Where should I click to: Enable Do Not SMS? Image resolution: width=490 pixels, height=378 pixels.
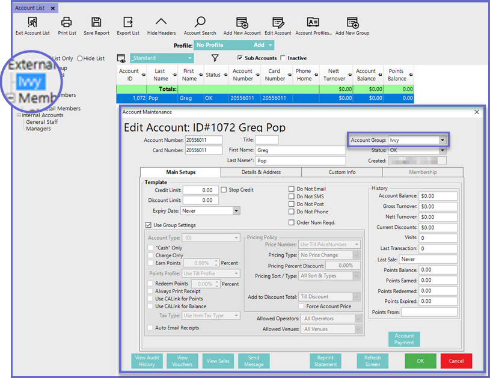(292, 196)
